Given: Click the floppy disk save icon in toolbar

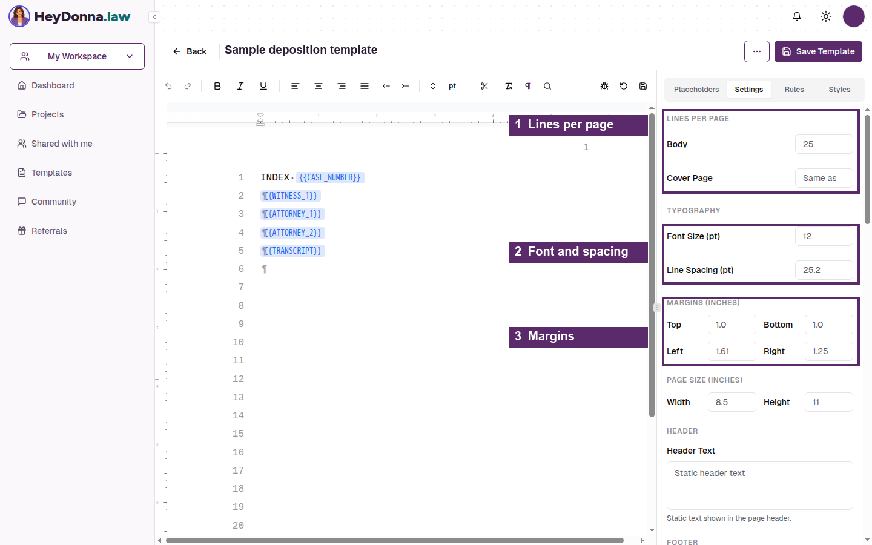Looking at the screenshot, I should click(x=643, y=86).
